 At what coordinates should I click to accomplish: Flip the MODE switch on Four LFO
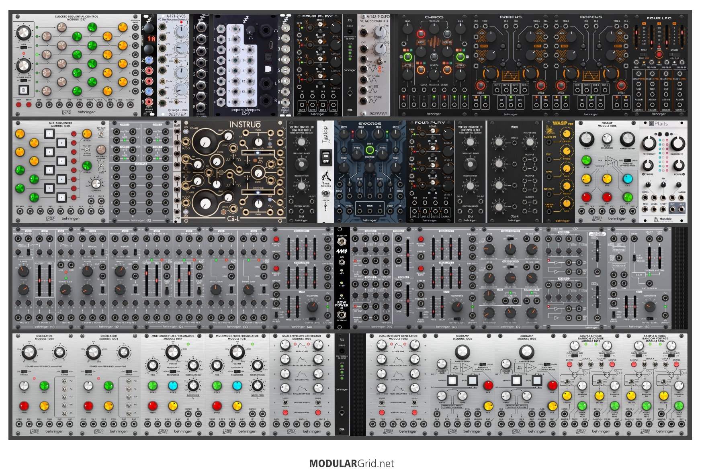644,54
